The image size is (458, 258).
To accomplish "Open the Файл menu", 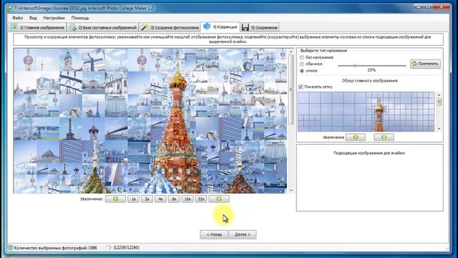I will pos(17,18).
